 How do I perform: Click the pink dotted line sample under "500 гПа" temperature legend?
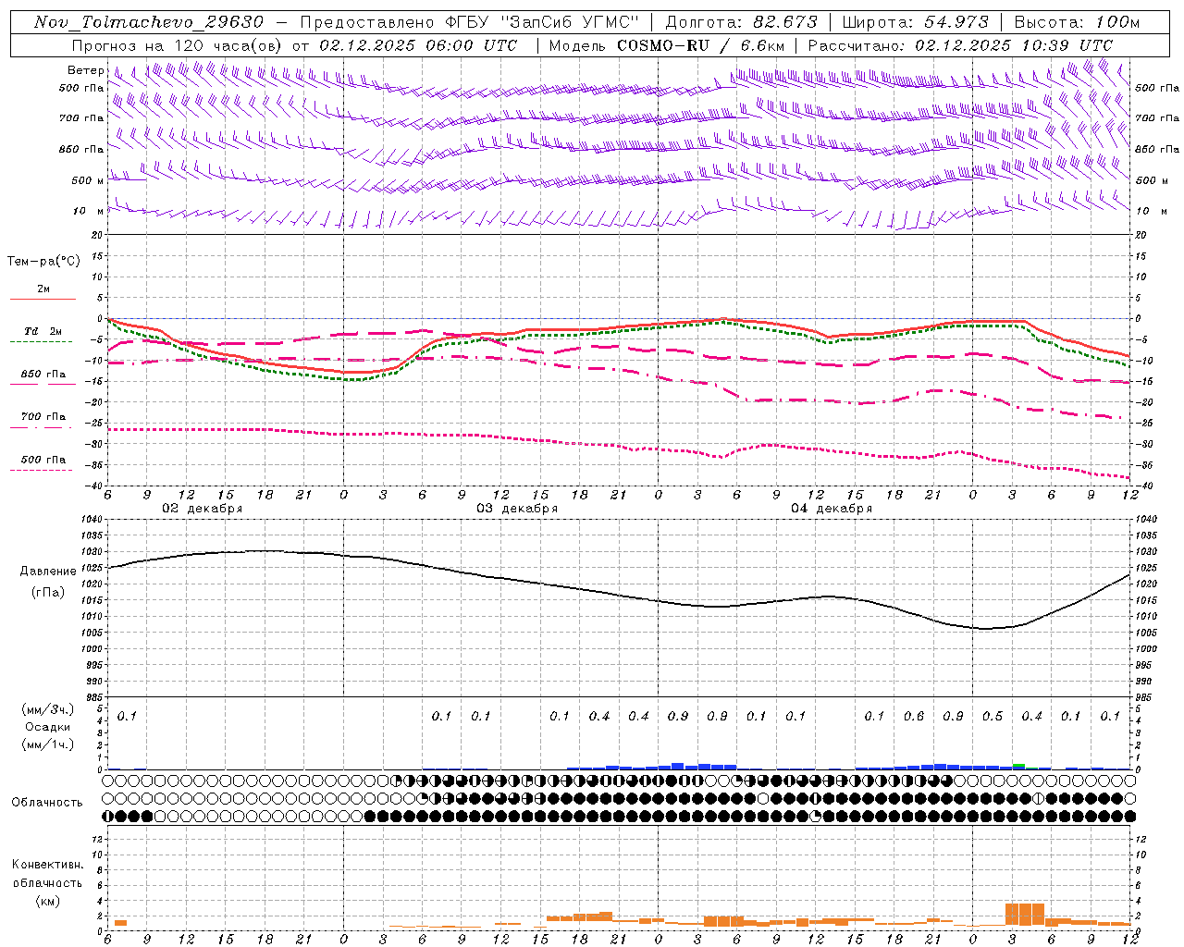tap(42, 471)
